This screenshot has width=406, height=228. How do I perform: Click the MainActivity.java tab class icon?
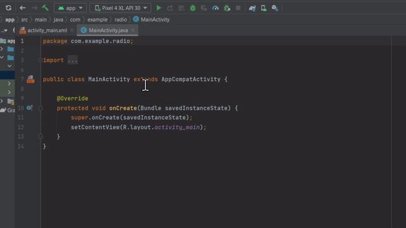84,30
